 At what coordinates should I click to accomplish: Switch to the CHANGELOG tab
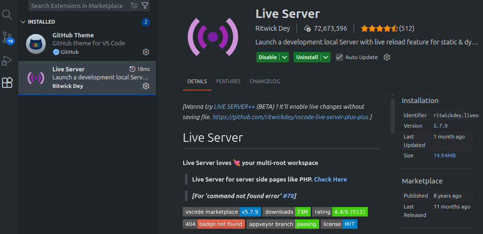point(265,81)
